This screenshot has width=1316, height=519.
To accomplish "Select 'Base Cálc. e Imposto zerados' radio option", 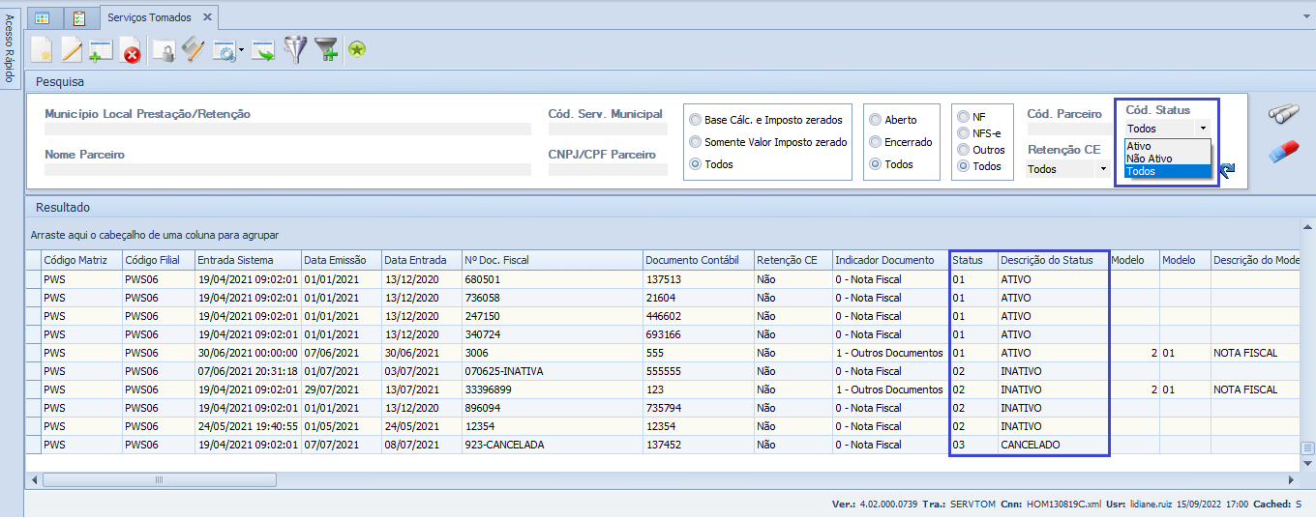I will click(696, 120).
